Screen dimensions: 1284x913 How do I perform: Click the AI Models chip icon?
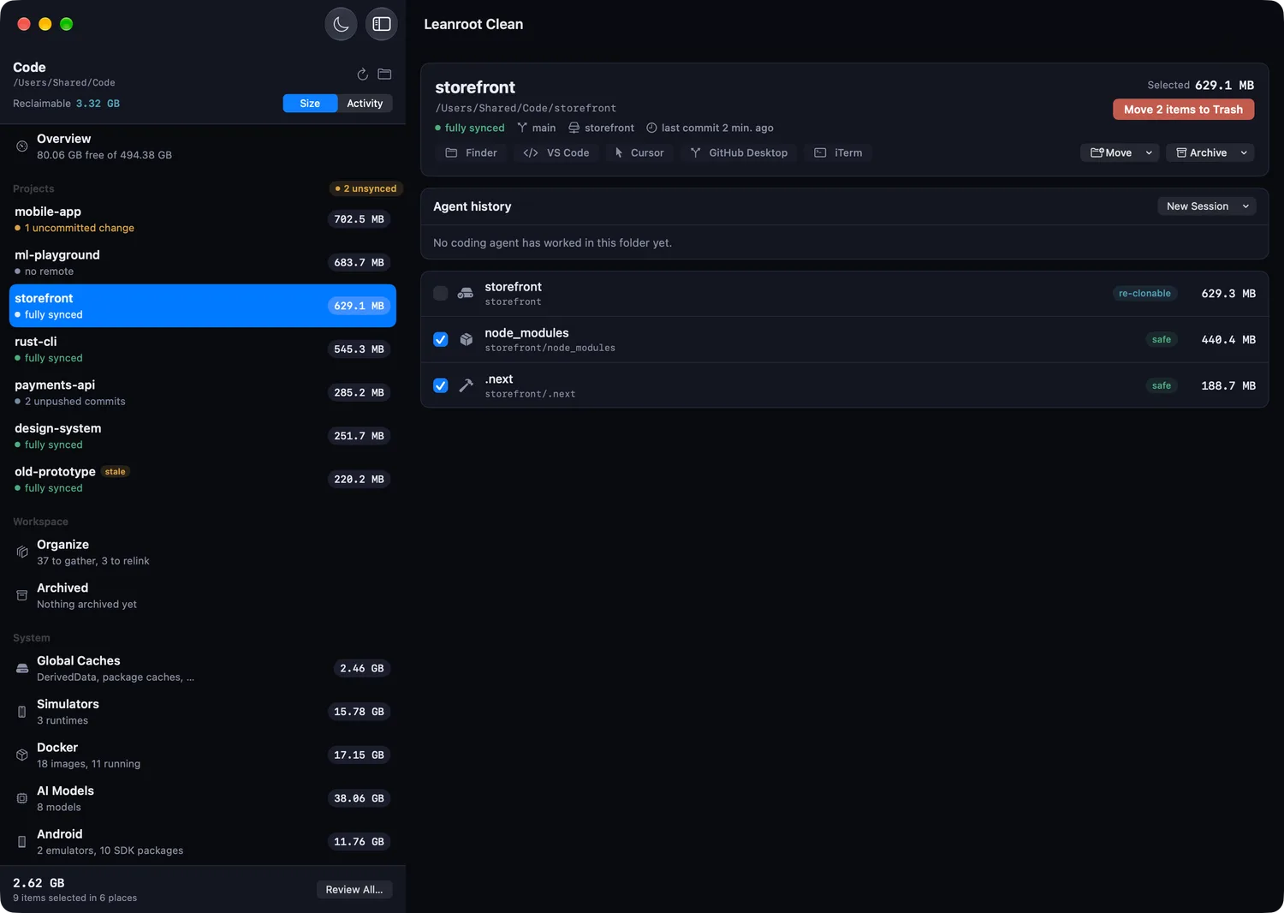tap(22, 798)
